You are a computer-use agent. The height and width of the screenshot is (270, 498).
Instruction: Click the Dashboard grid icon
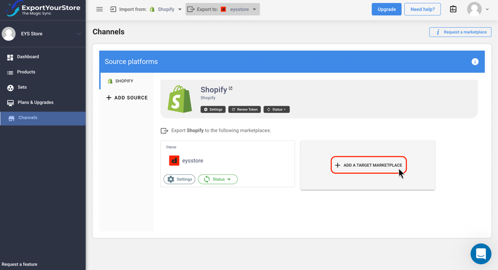pyautogui.click(x=10, y=57)
